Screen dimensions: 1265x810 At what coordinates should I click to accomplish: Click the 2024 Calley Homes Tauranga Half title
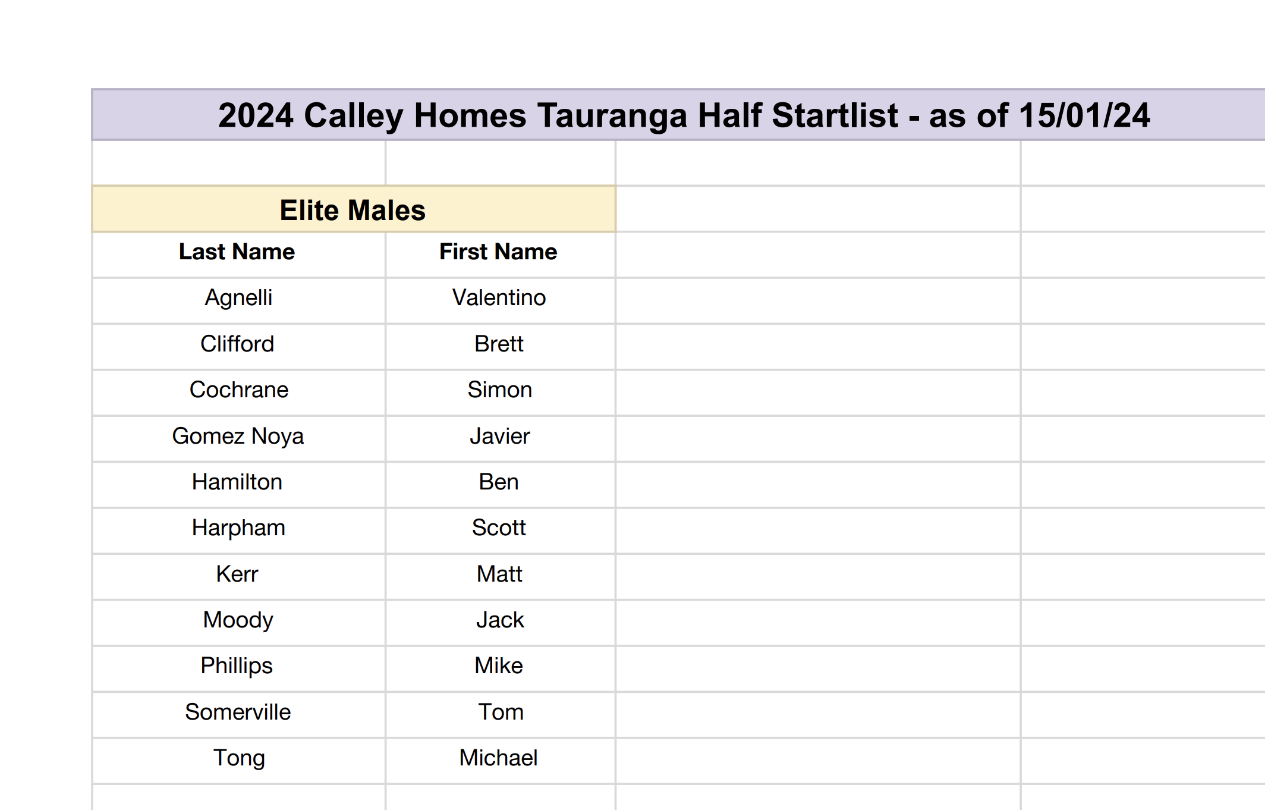click(684, 115)
